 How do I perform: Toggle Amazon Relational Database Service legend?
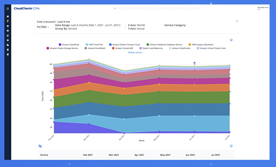164,45
